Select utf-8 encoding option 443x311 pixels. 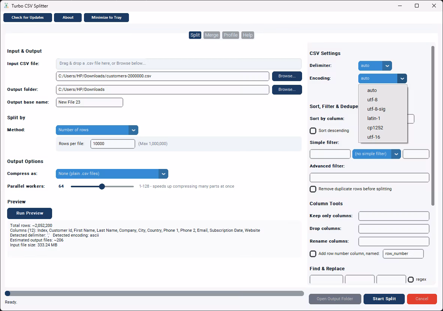point(383,100)
